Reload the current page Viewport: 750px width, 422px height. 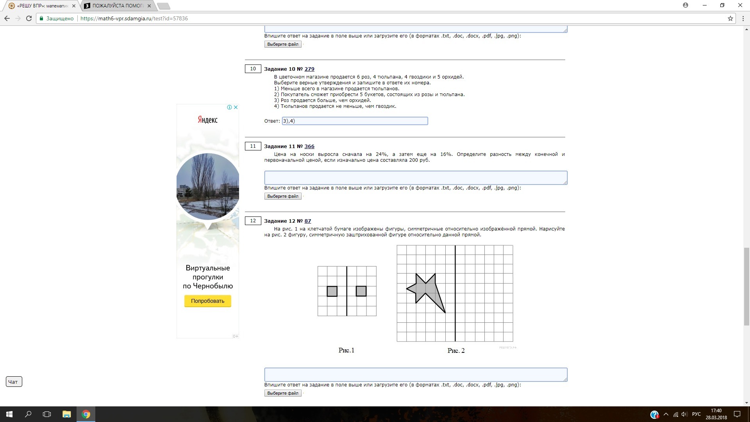click(x=29, y=18)
